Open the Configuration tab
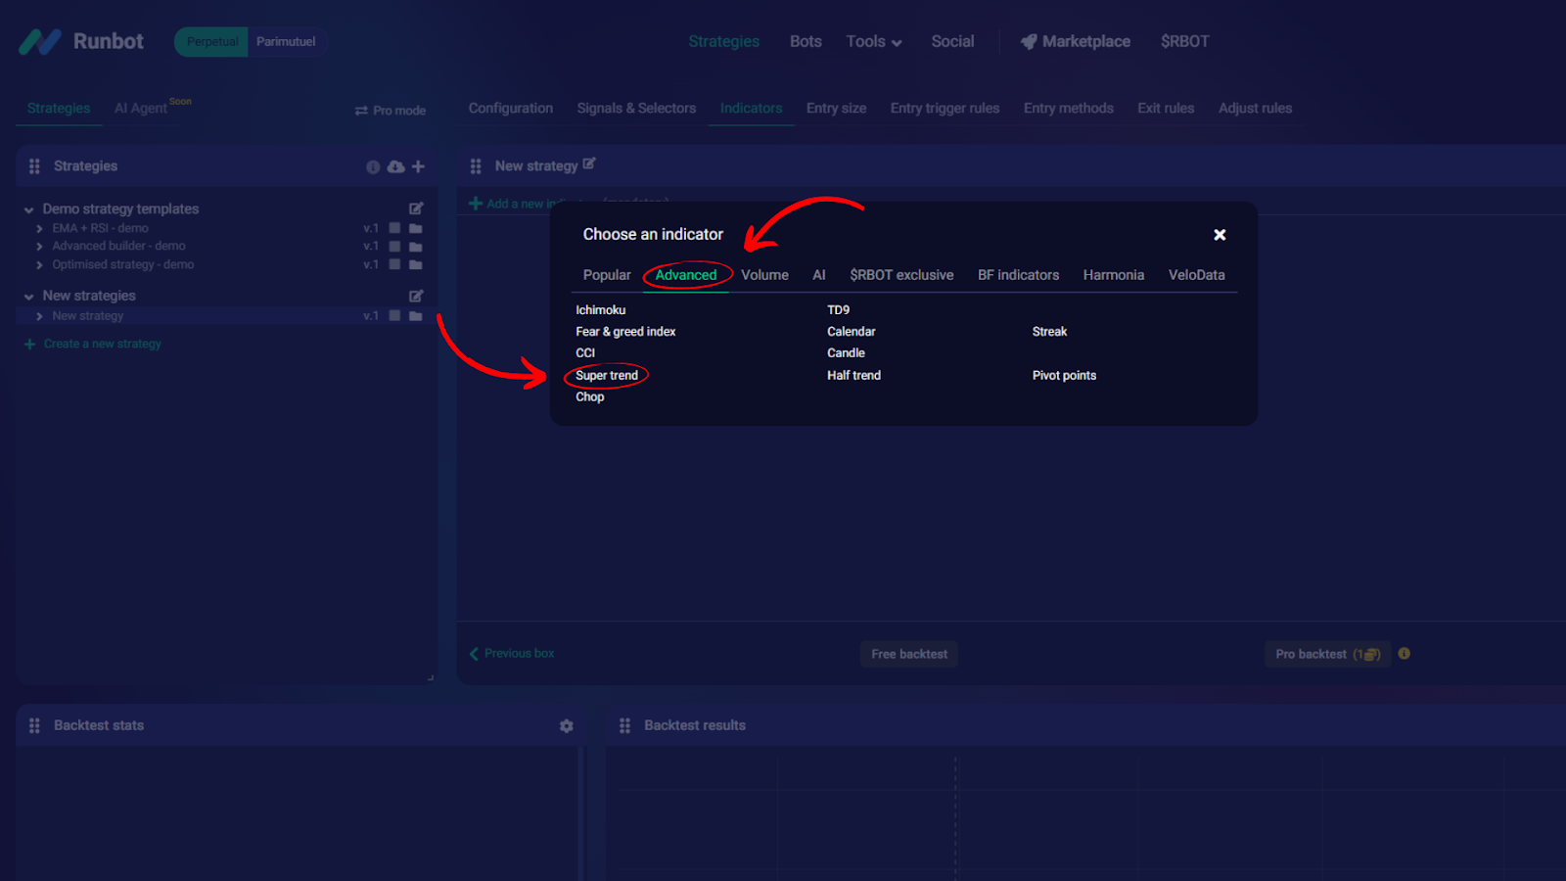 pos(511,109)
